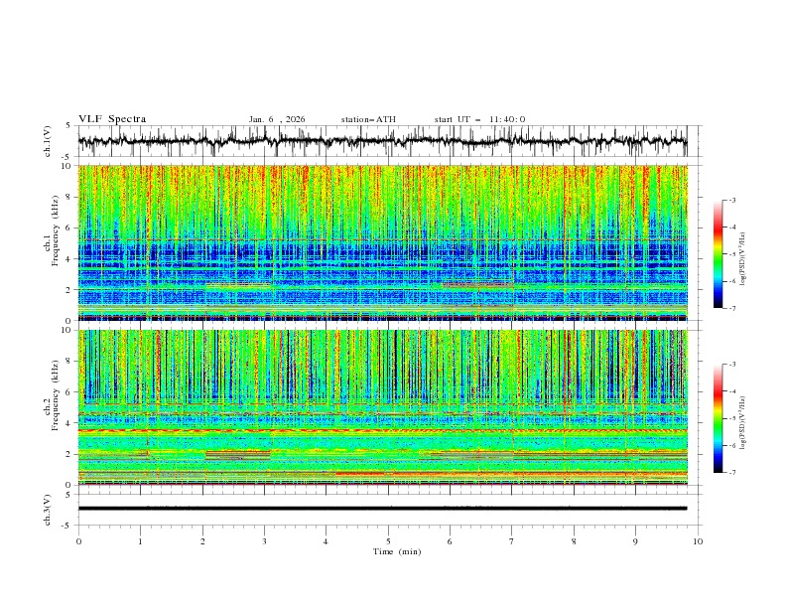The height and width of the screenshot is (608, 786).
Task: Click the ch.1 colorbar 'log(PSD)(V²/Hz)' label
Action: pos(742,259)
